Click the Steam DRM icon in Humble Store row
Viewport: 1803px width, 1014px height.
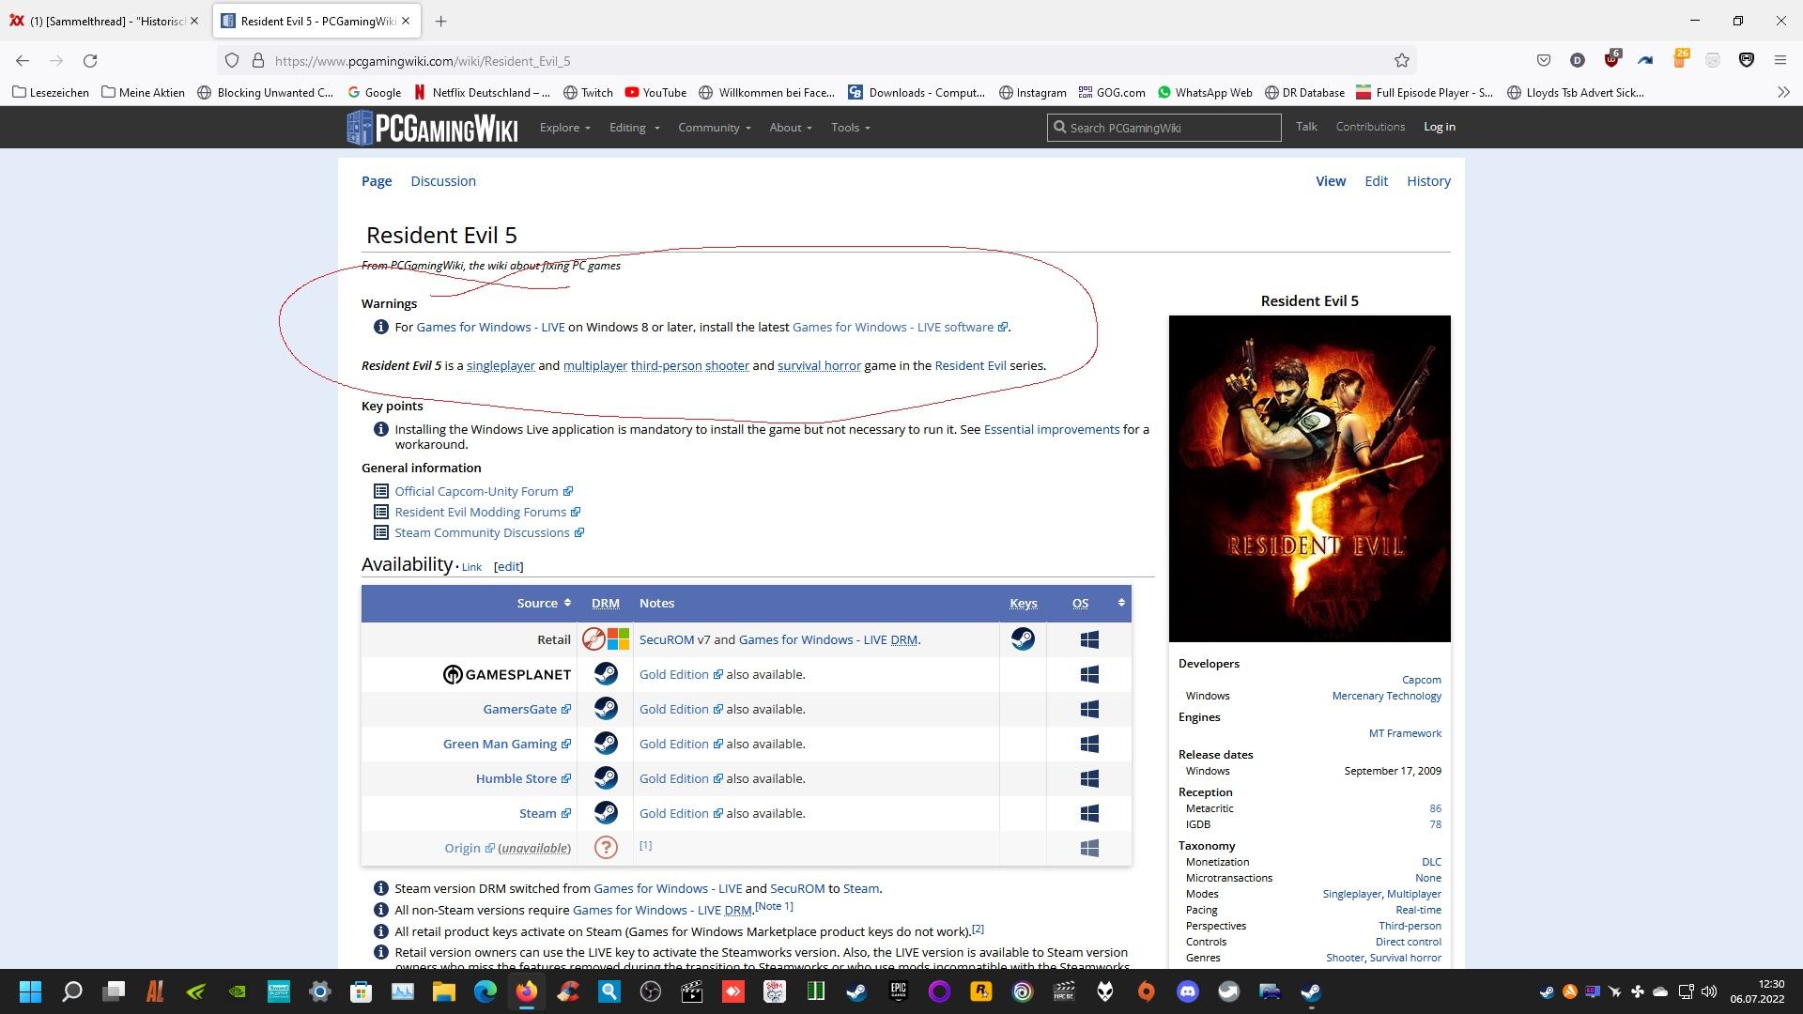tap(606, 778)
